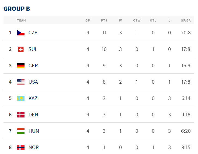Open the KAZ team link
Screen dimensions: 198x154
point(33,98)
